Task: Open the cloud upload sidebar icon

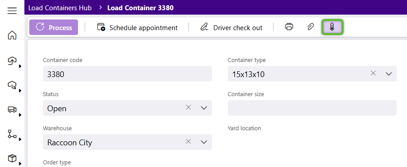Action: coord(12,61)
